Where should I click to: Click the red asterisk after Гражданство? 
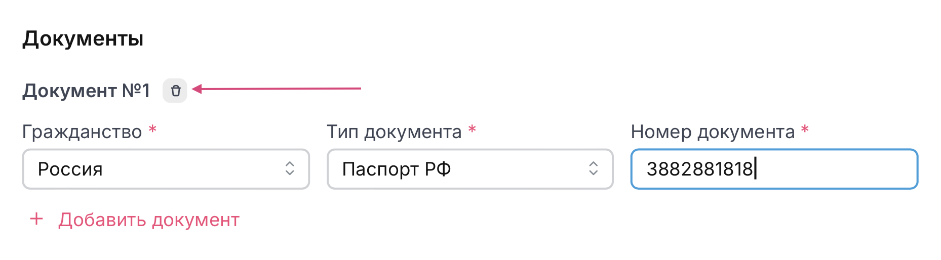point(152,130)
